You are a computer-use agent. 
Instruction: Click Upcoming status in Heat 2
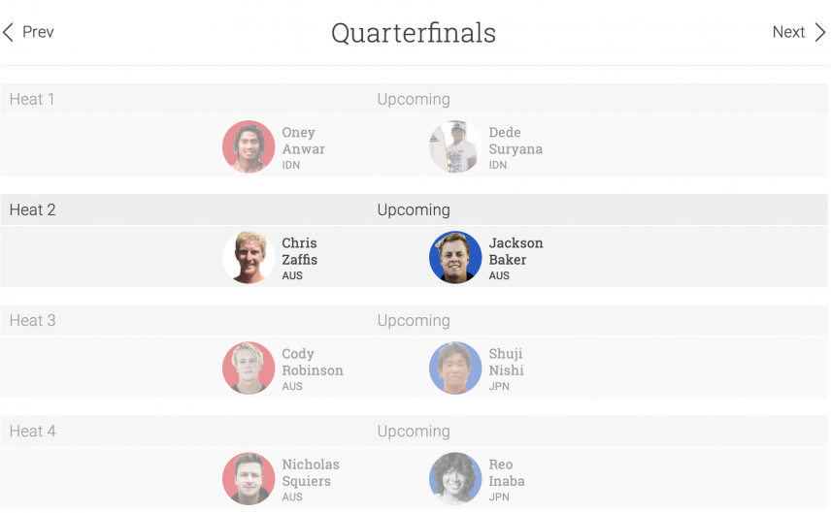[414, 210]
